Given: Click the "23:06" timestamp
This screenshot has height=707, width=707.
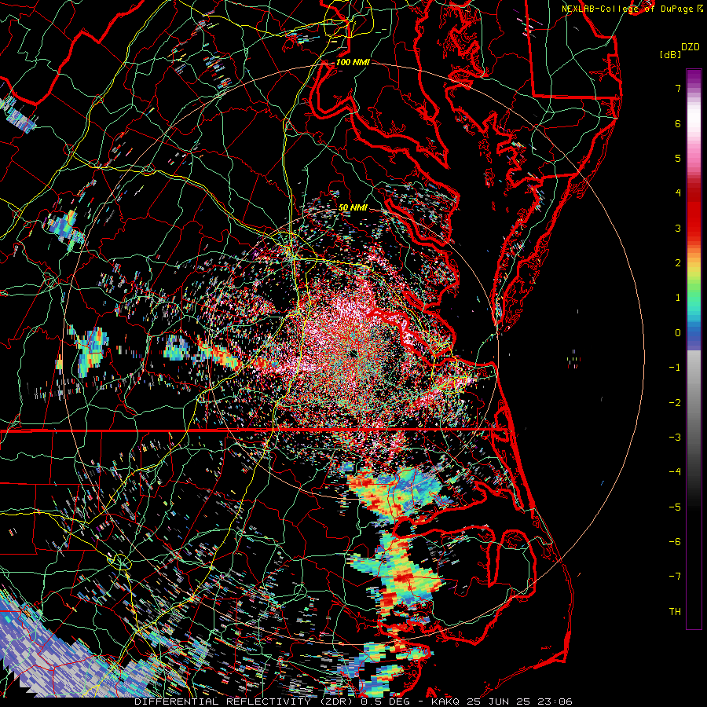Looking at the screenshot, I should click(557, 702).
